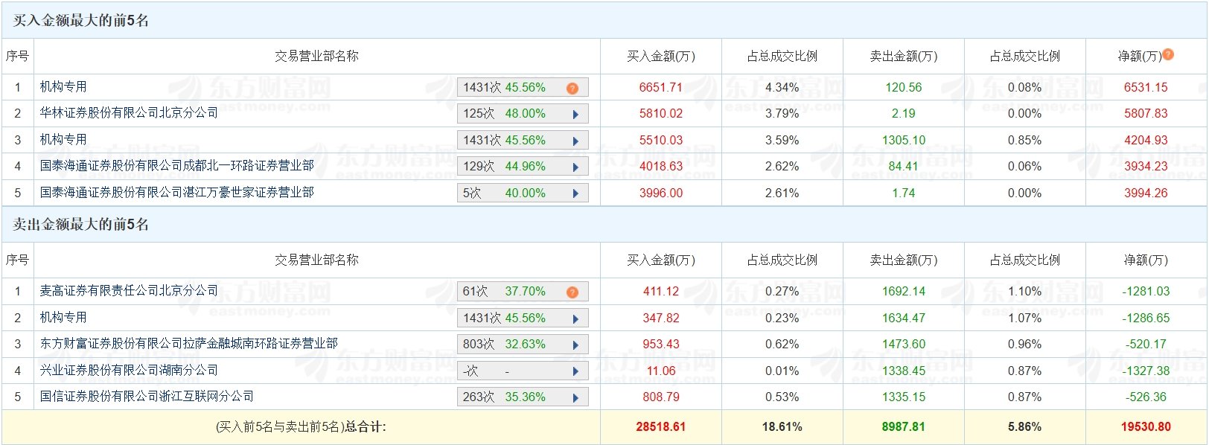
Task: Open 东方财富证券拉萨金融城南环路证券营业部 link
Action: pos(188,344)
